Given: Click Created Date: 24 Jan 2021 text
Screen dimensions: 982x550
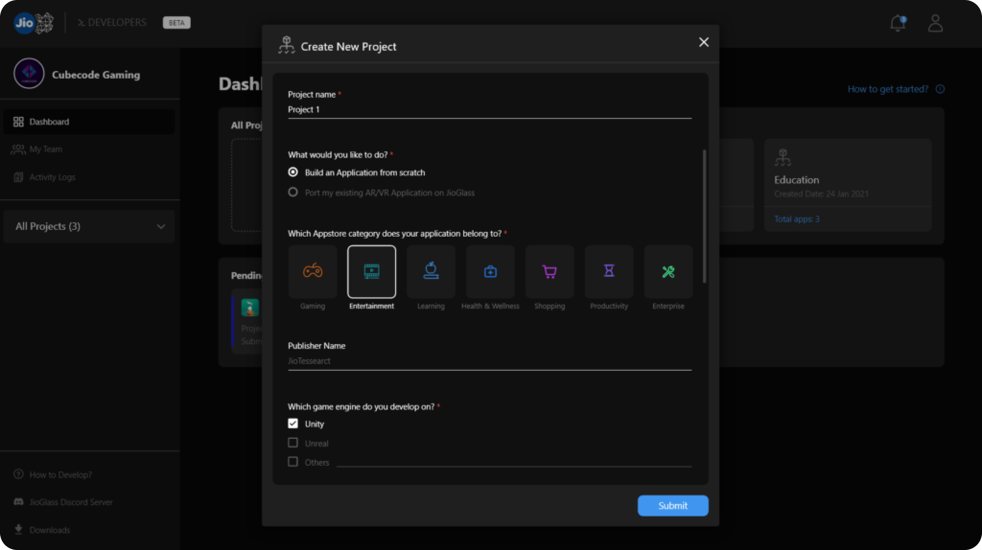Looking at the screenshot, I should [x=821, y=194].
